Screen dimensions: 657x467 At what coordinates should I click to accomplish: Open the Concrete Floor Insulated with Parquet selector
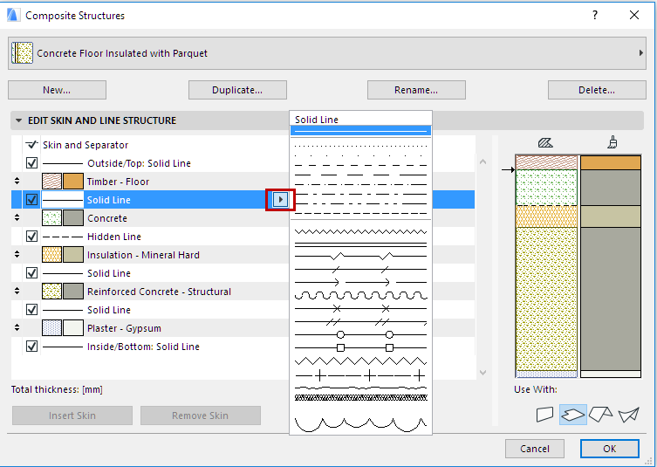pyautogui.click(x=327, y=53)
